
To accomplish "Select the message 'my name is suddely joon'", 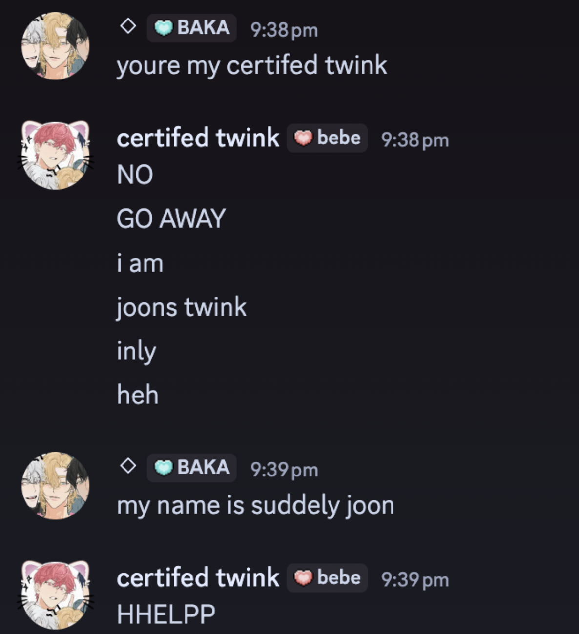I will point(255,505).
